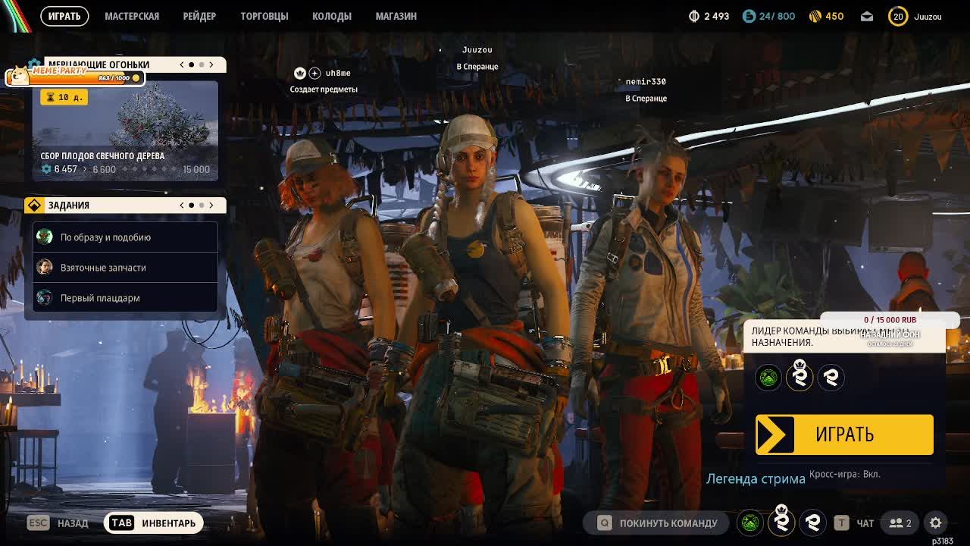Viewport: 970px width, 546px height.
Task: Go to previous event in Мерцающие огоньки panel
Action: (182, 64)
